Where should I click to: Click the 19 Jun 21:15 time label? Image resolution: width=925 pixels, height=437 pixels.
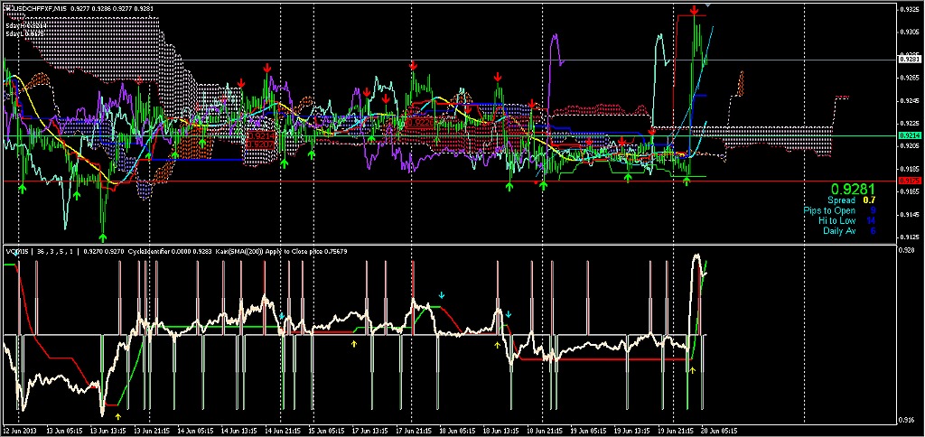click(x=674, y=430)
